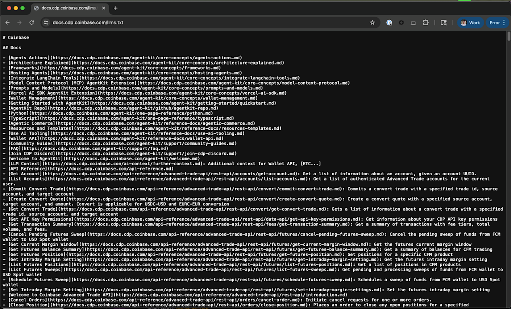Bookmark this page with the star
The height and width of the screenshot is (309, 511).
pyautogui.click(x=372, y=23)
